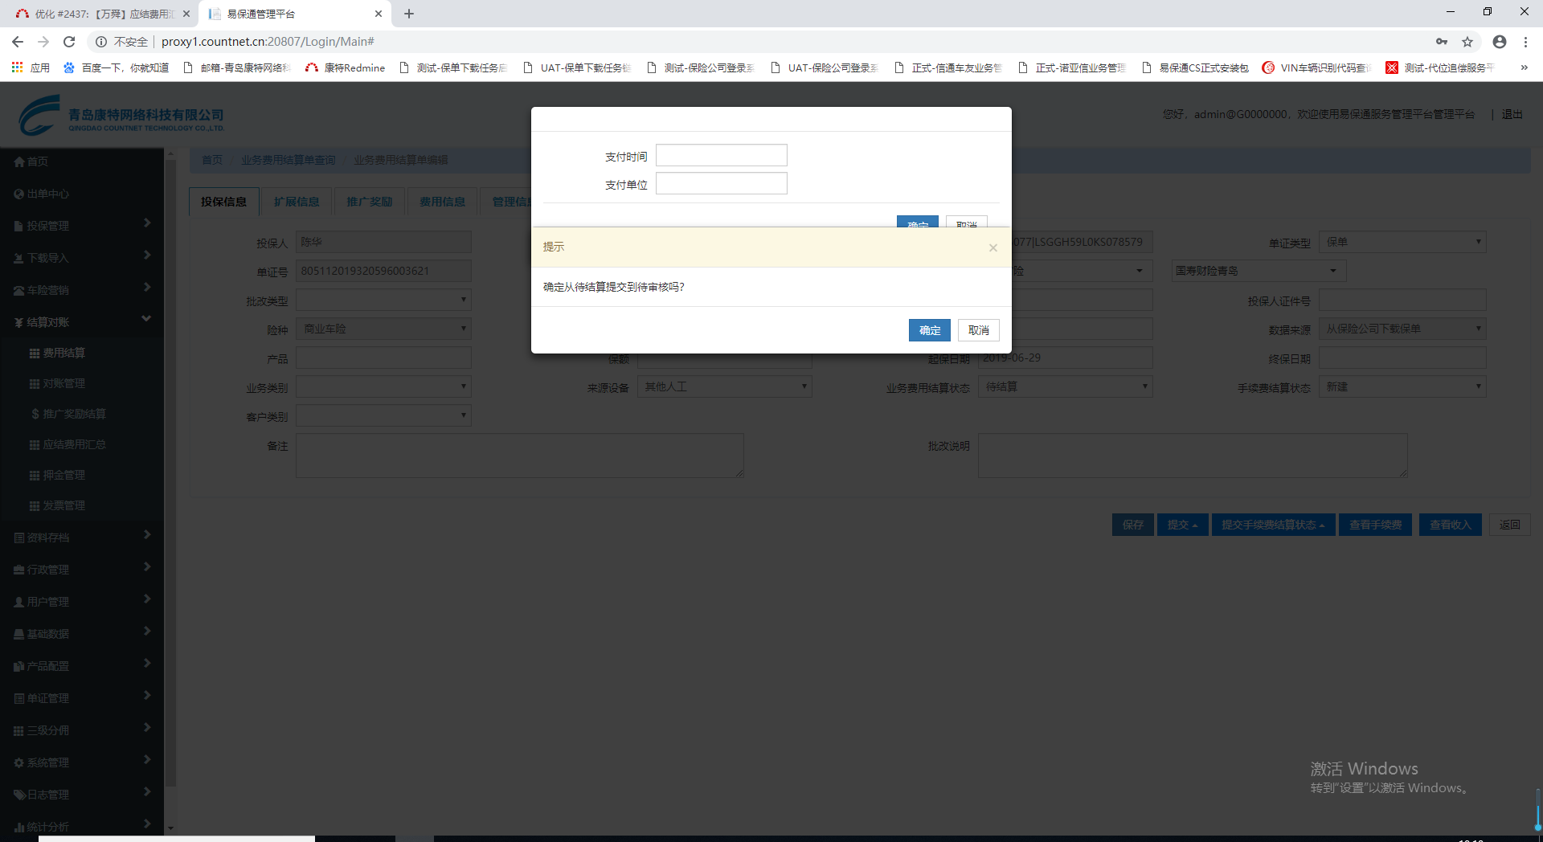
Task: Expand the 三级分佣 sidebar menu
Action: coord(82,730)
